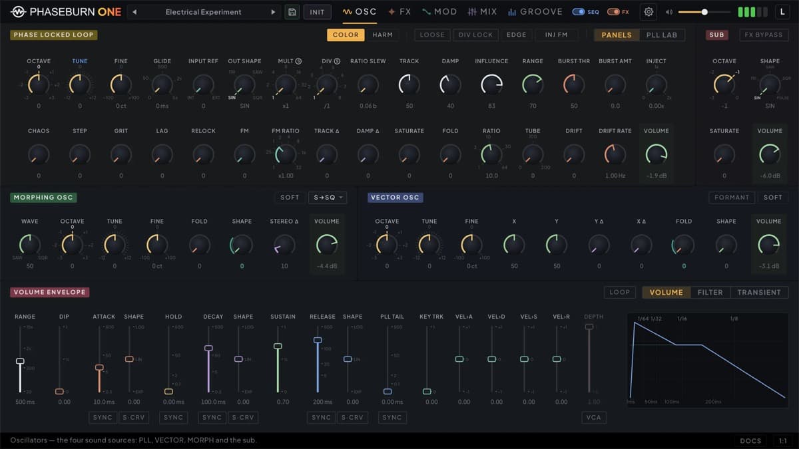Click the L button at top right
799x449 pixels.
click(x=783, y=12)
